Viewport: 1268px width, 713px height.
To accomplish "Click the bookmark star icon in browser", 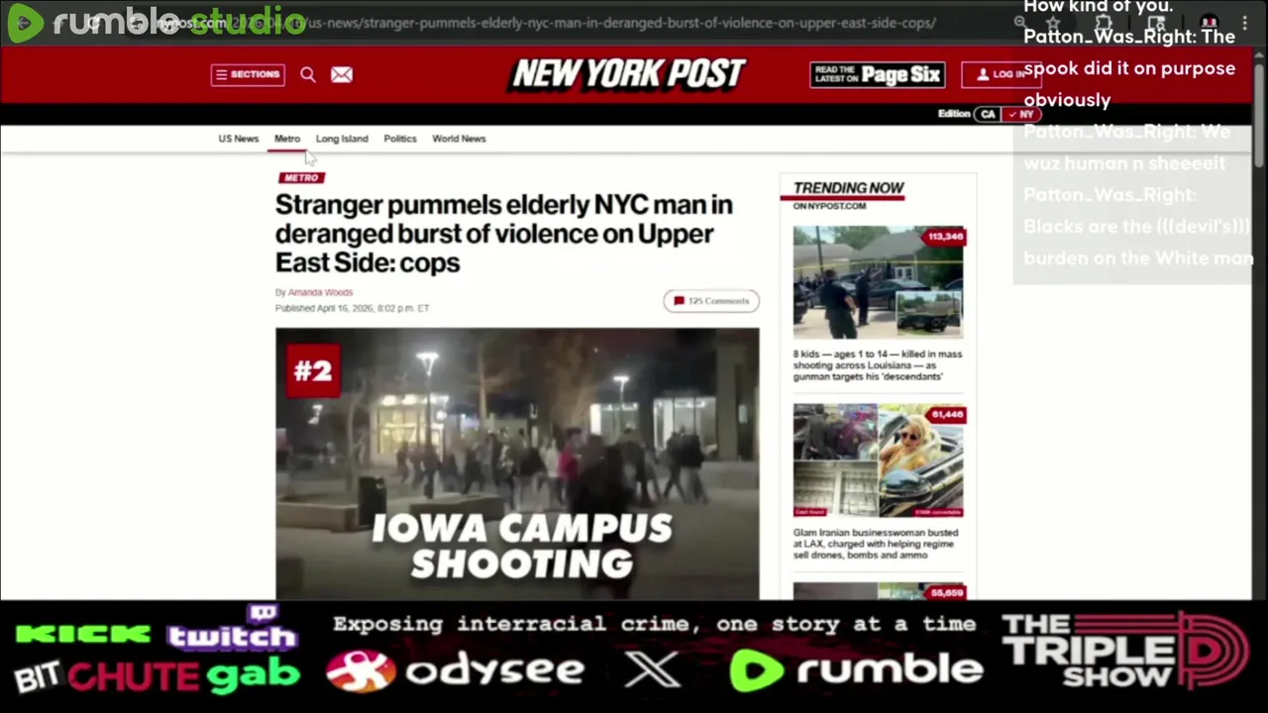I will coord(1053,22).
